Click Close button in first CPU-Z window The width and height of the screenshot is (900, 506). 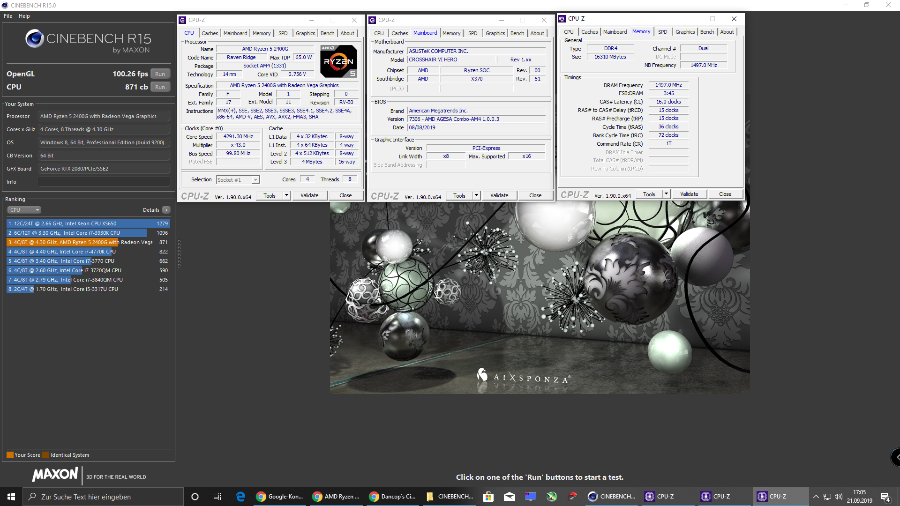345,196
